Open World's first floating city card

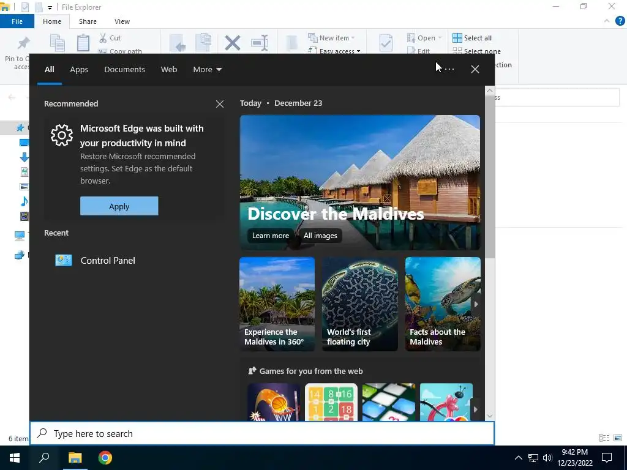pyautogui.click(x=360, y=304)
